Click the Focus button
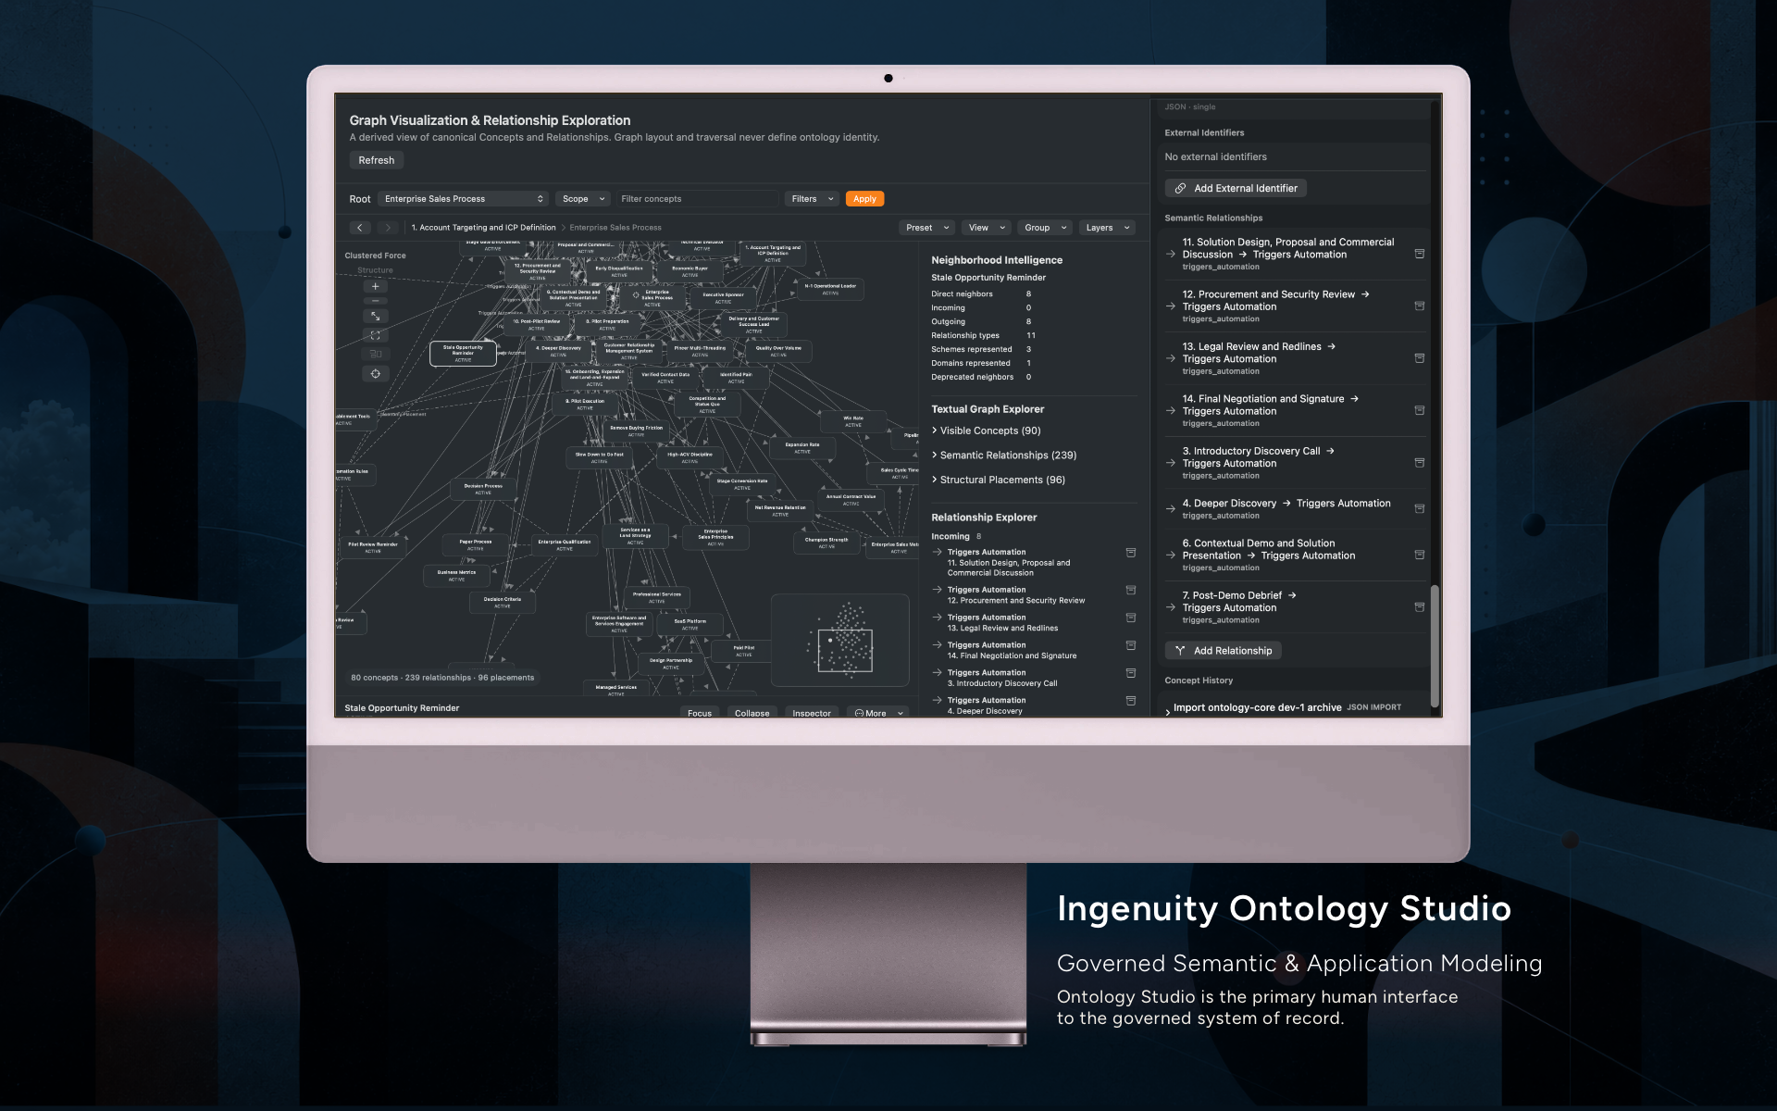Viewport: 1777px width, 1111px height. pyautogui.click(x=700, y=713)
